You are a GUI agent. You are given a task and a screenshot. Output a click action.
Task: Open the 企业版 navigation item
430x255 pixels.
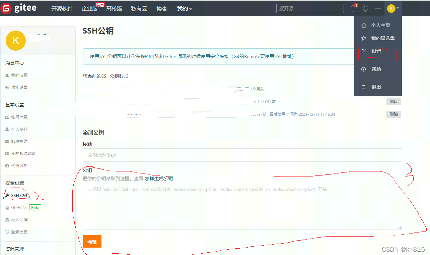pos(89,9)
